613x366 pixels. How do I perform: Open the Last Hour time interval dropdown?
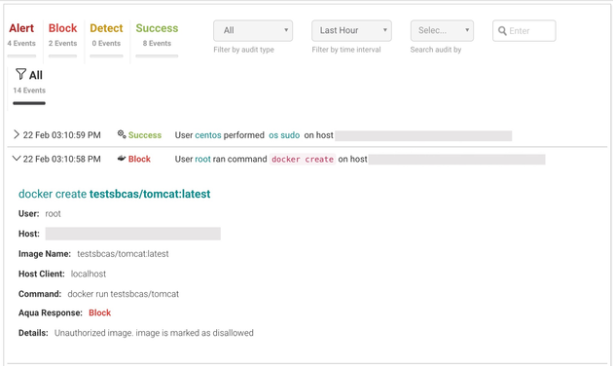(351, 30)
